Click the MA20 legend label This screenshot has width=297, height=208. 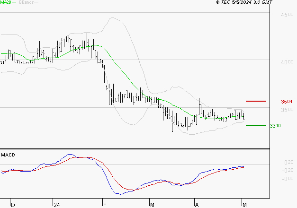(6, 2)
